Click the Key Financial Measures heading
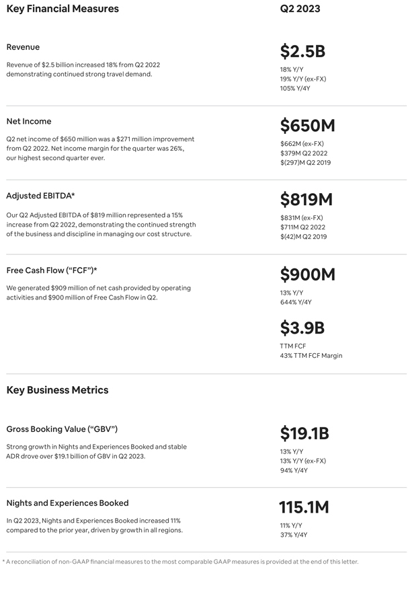The image size is (408, 592). click(63, 9)
